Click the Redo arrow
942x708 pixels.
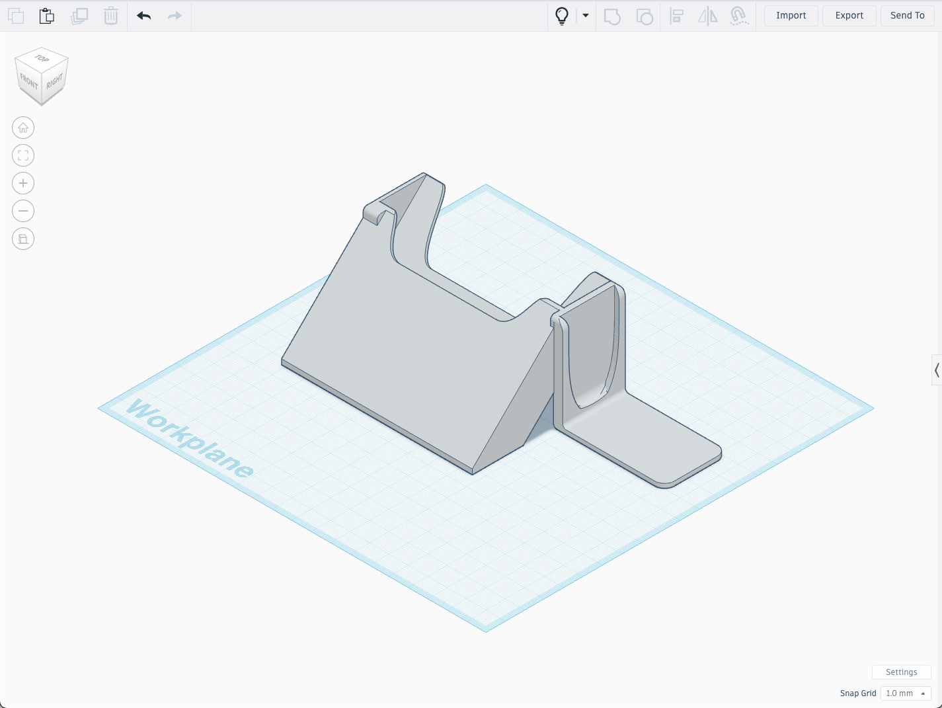point(175,16)
